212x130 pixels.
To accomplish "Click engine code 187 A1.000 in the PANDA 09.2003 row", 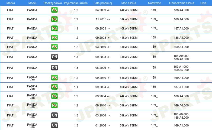I will point(181,28).
